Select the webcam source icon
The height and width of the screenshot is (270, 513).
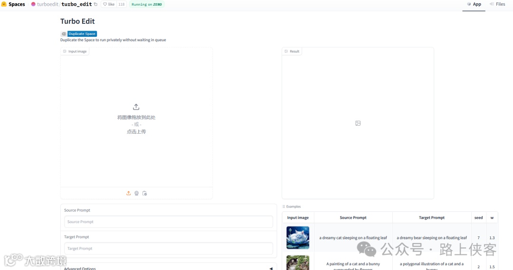pyautogui.click(x=136, y=193)
